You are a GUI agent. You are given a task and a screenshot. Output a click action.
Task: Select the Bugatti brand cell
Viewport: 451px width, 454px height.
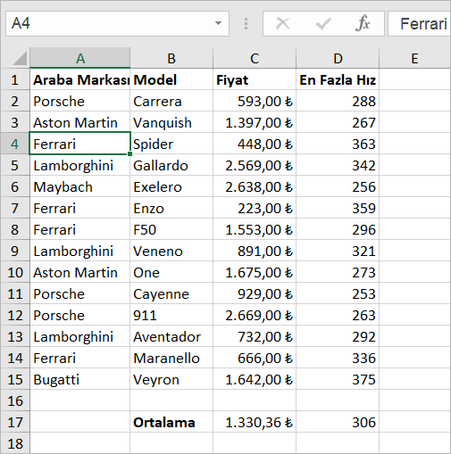tap(80, 379)
